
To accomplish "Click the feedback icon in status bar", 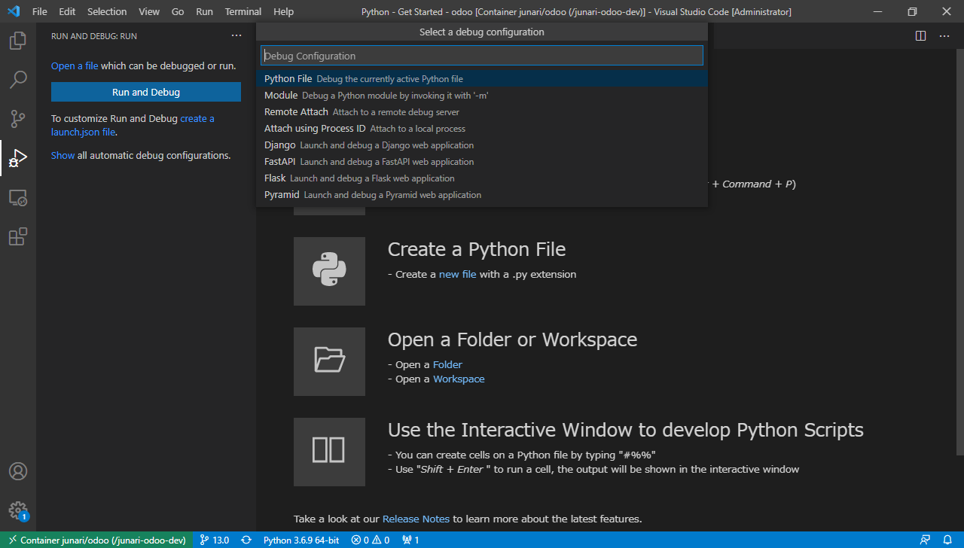I will click(925, 540).
